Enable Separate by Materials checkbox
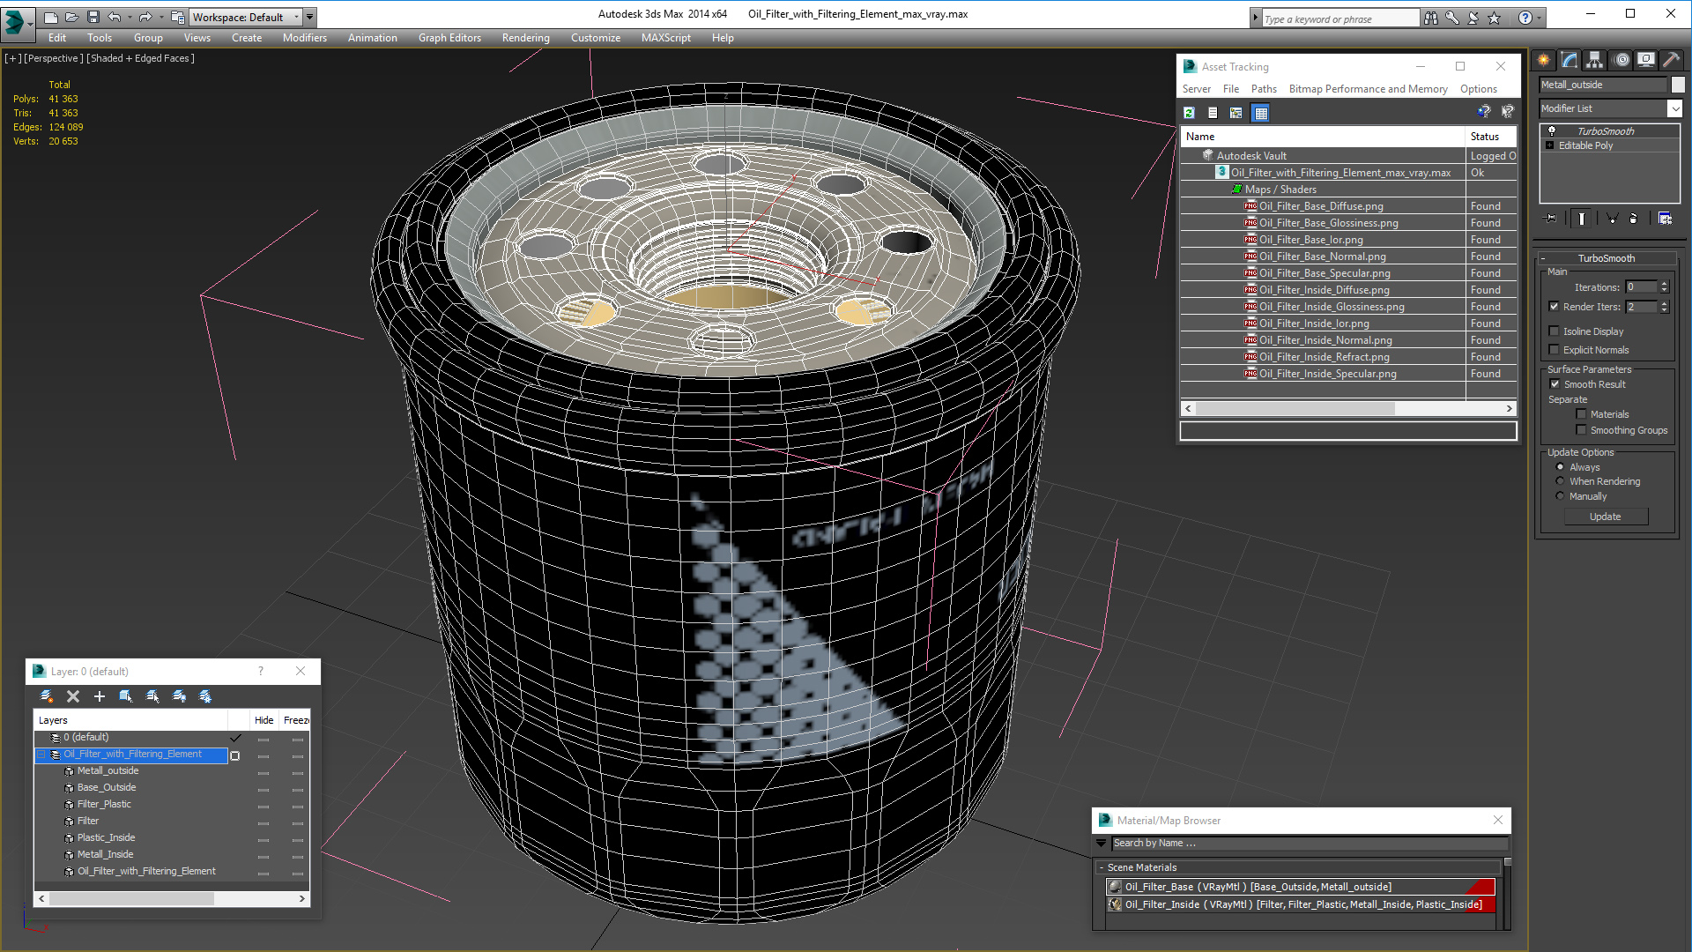 [1581, 414]
